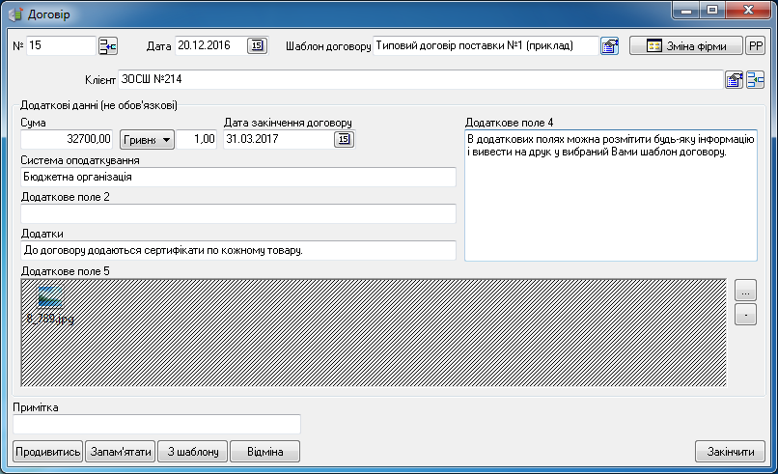778x474 pixels.
Task: Click the Зміна фірми button
Action: click(685, 45)
